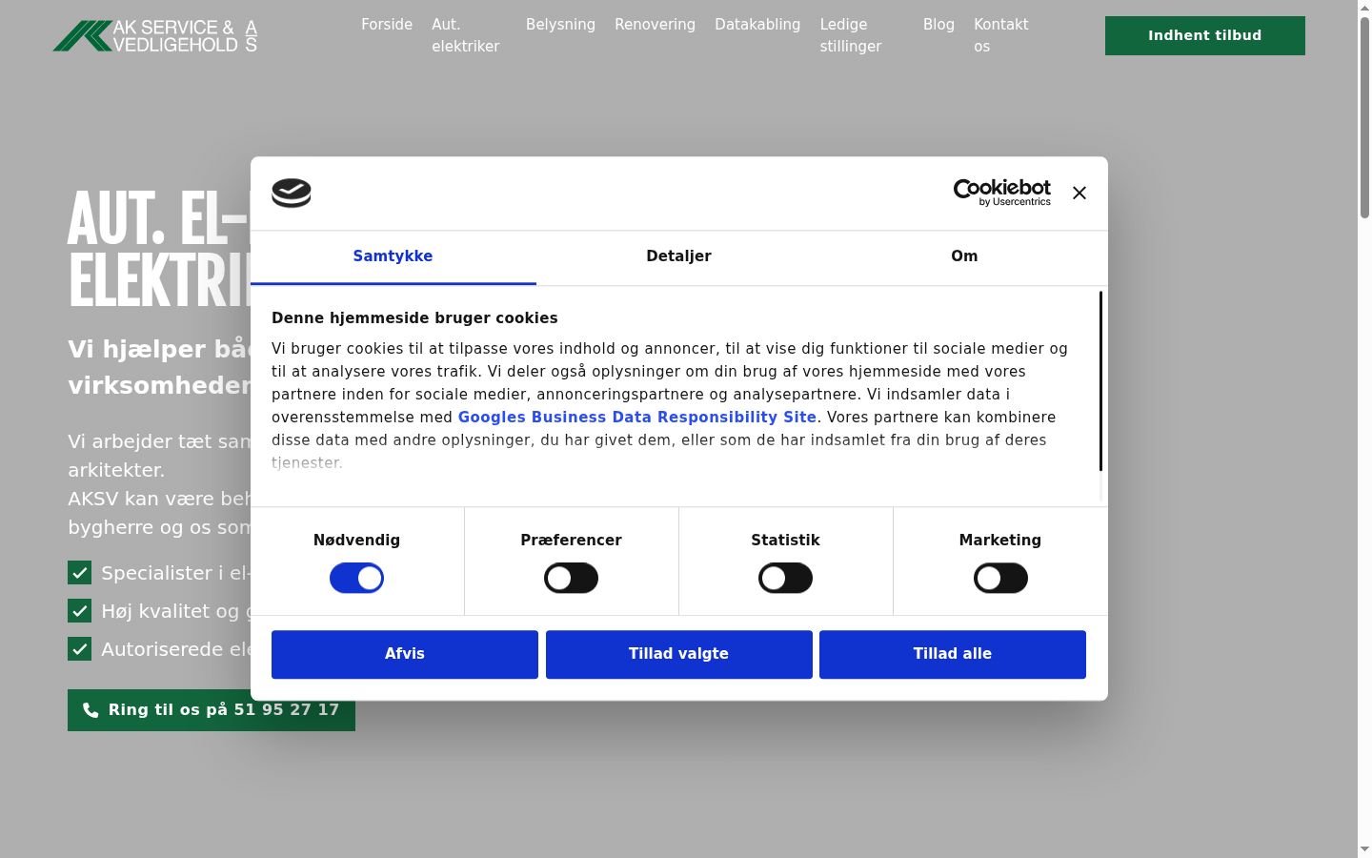Click 'Ring til os på 51 95 27 17'
This screenshot has width=1372, height=858.
pyautogui.click(x=212, y=710)
